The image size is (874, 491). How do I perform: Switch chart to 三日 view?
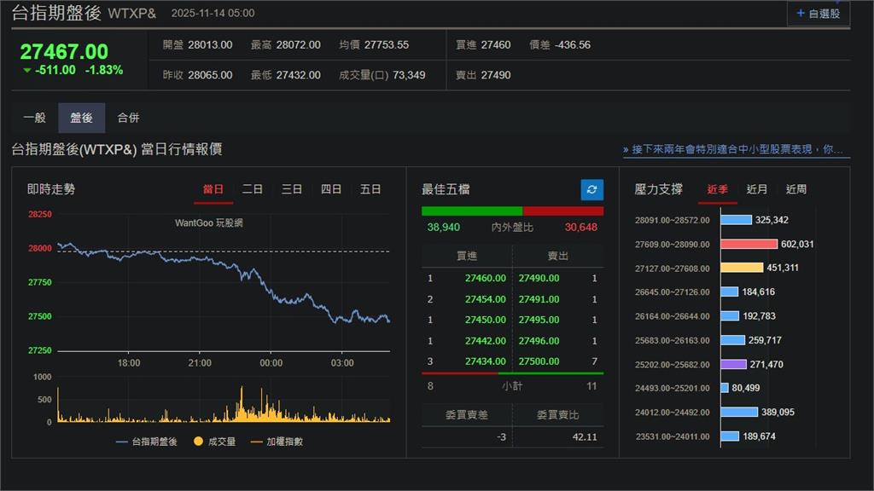(291, 189)
